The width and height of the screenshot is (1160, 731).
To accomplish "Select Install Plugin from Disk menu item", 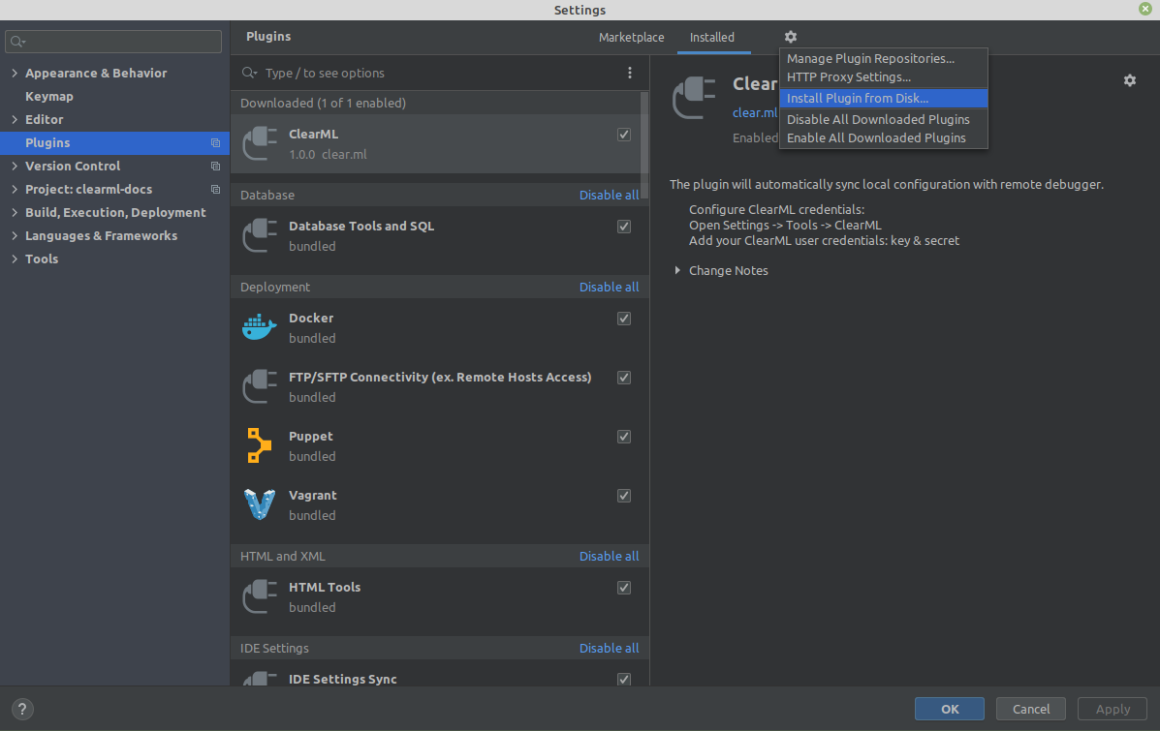I will 857,98.
